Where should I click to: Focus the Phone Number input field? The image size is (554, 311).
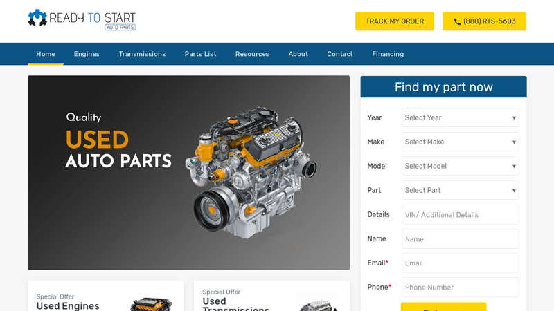[460, 288]
